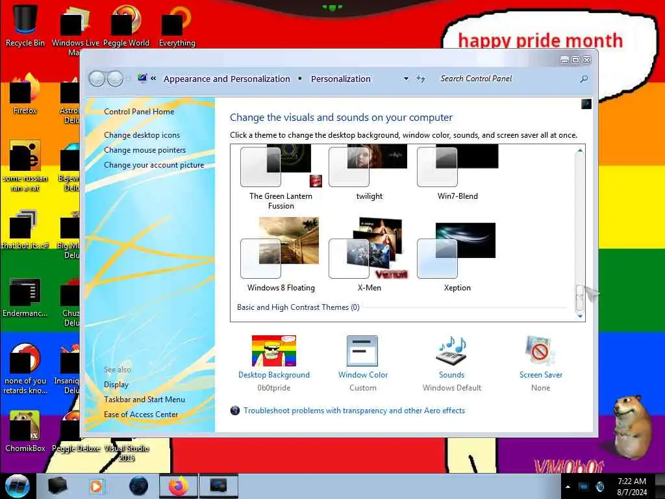
Task: Show hidden tray icons arrow
Action: click(x=568, y=487)
